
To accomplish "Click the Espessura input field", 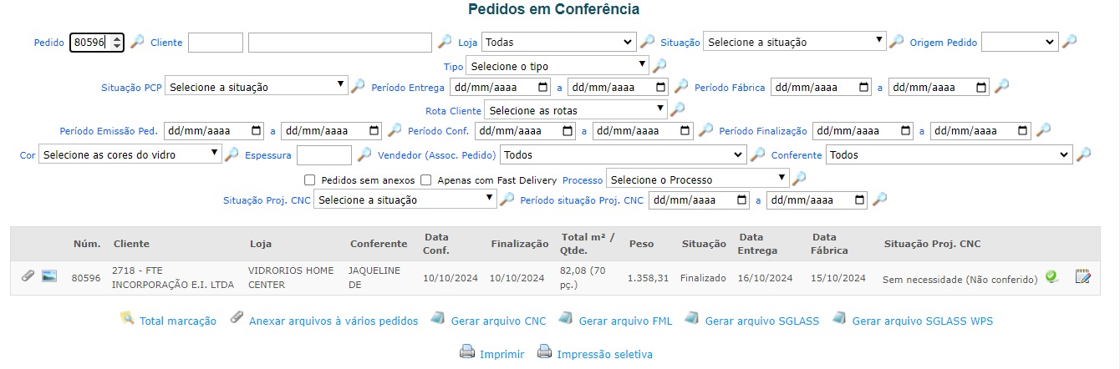I will click(x=324, y=154).
